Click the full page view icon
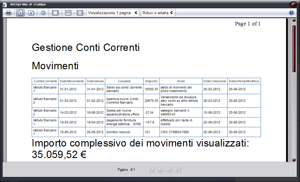Image resolution: width=300 pixels, height=182 pixels. pos(79,13)
